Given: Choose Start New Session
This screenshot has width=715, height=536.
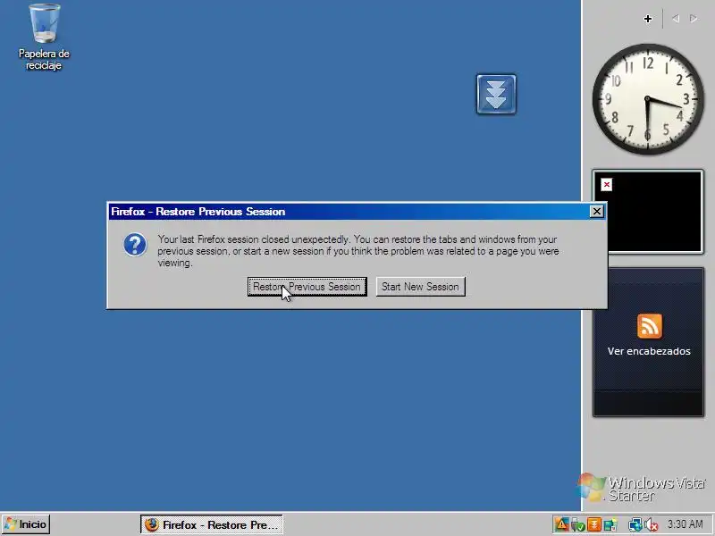Looking at the screenshot, I should [420, 287].
